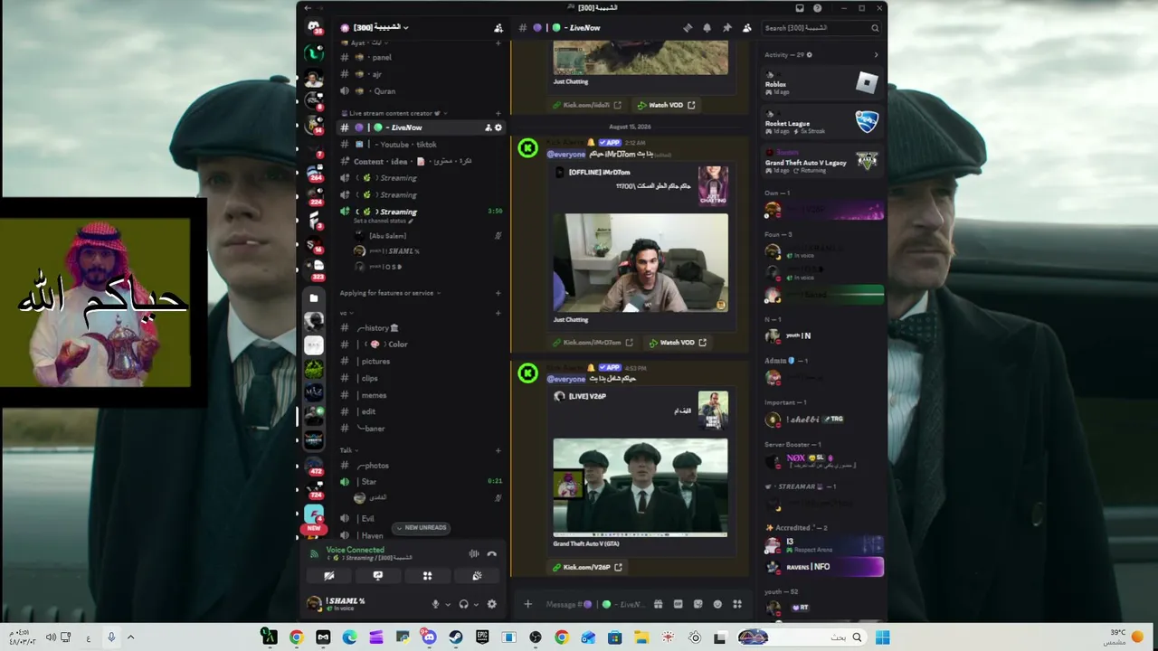Screen dimensions: 1158x651
Task: Open the Peaky Blinders stream preview thumbnail
Action: (x=640, y=487)
